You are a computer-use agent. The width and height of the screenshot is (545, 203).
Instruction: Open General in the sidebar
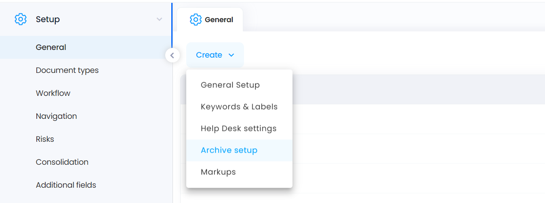86,47
